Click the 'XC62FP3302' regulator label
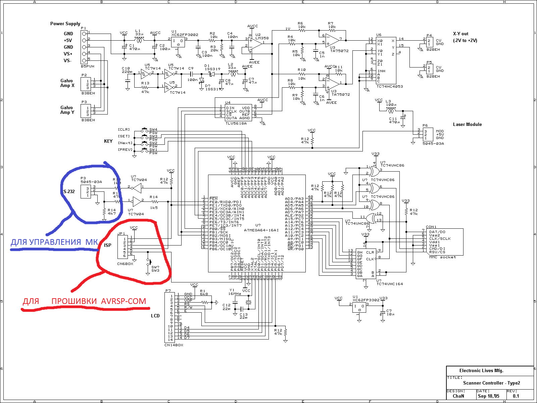 point(366,300)
